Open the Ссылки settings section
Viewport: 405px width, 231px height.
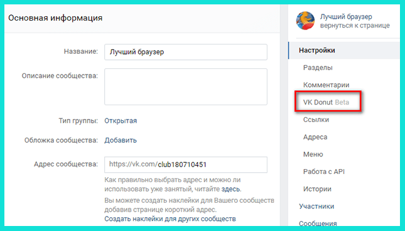tap(316, 120)
